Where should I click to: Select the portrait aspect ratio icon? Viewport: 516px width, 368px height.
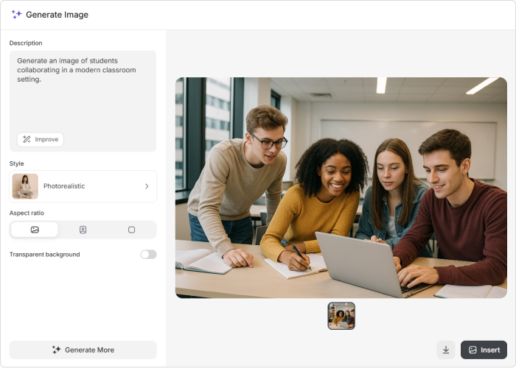click(83, 230)
